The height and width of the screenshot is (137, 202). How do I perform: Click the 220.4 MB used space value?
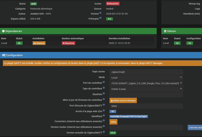coord(35,19)
